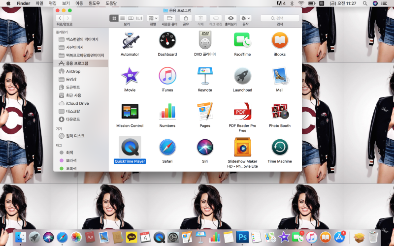Select the Pages app icon in Finder

(205, 111)
